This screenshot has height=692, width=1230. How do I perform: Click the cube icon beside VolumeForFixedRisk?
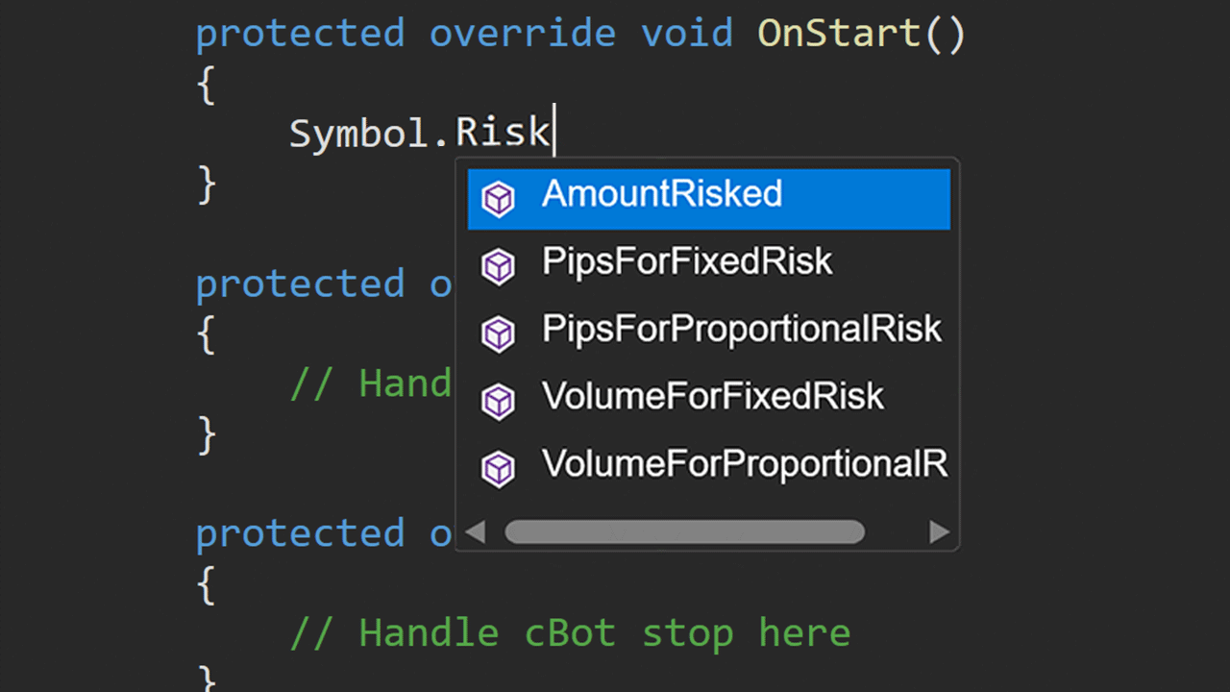click(x=498, y=401)
